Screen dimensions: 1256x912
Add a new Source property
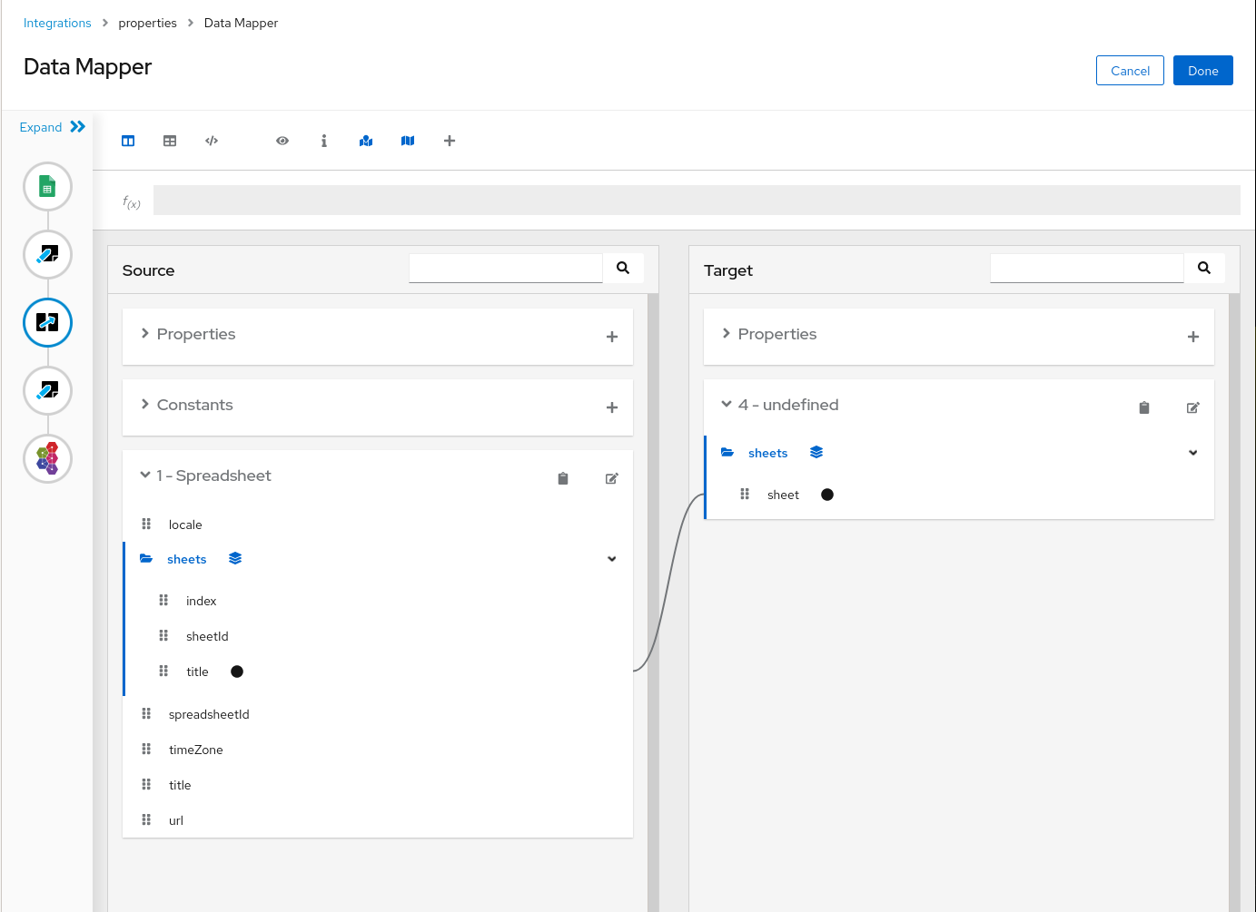point(612,337)
